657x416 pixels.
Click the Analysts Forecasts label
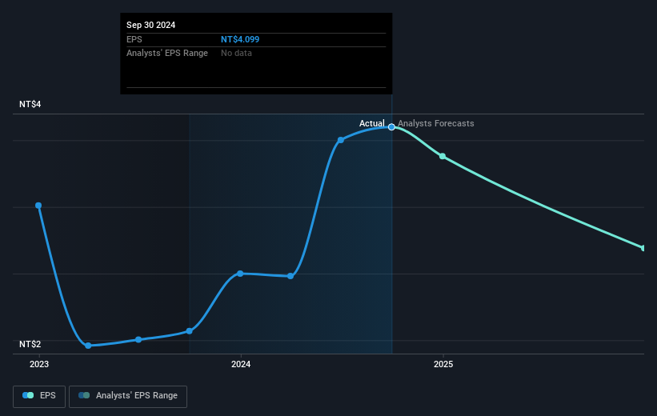tap(436, 123)
